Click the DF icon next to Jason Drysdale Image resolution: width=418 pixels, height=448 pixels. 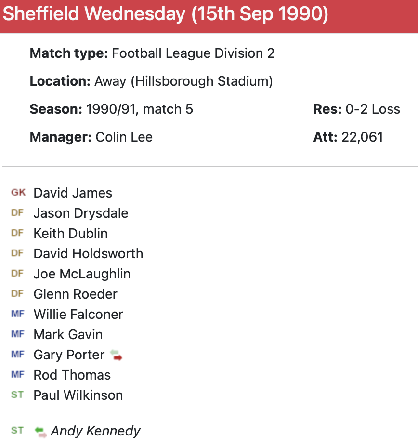pyautogui.click(x=17, y=213)
